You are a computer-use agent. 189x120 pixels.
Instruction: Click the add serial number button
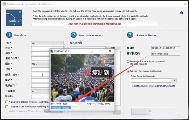(x=113, y=48)
